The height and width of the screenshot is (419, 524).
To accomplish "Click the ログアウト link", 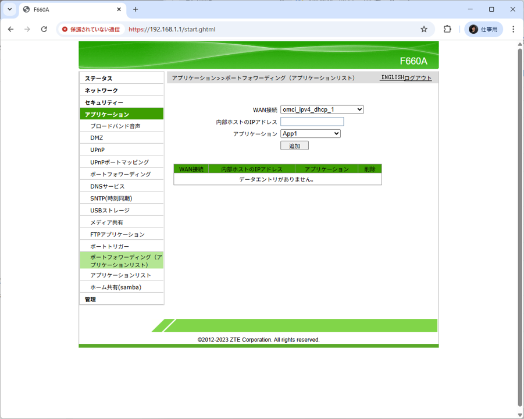I will 418,78.
